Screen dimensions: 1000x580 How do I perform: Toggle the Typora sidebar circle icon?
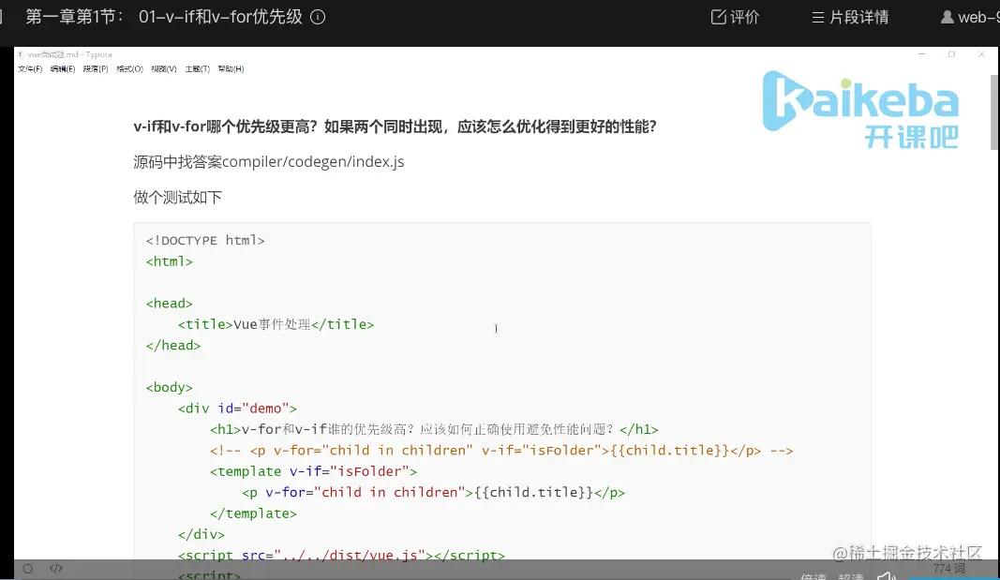click(x=28, y=569)
